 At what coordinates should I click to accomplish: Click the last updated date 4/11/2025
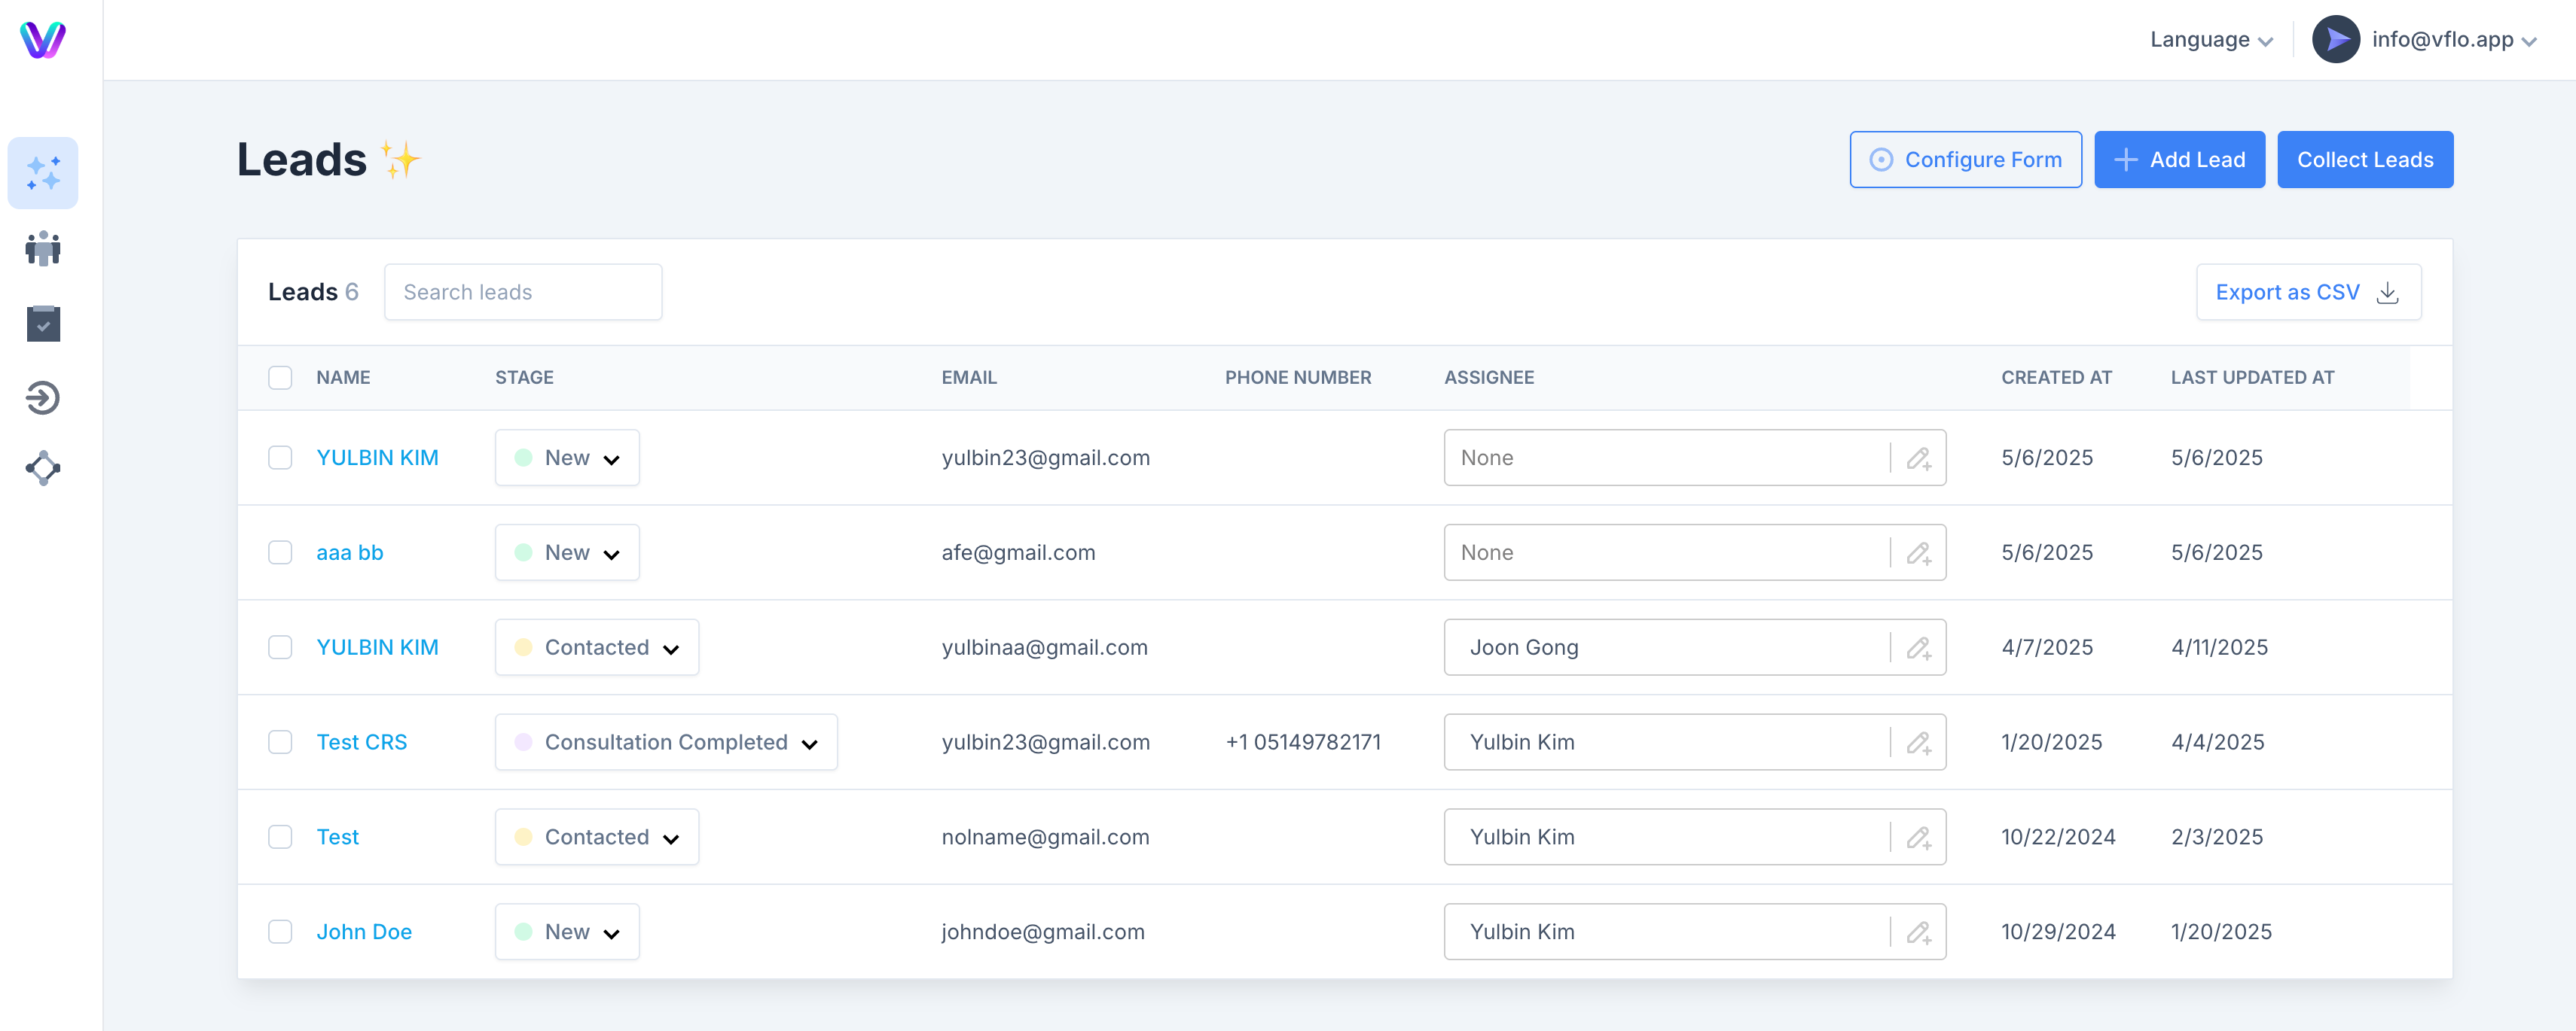click(x=2219, y=647)
